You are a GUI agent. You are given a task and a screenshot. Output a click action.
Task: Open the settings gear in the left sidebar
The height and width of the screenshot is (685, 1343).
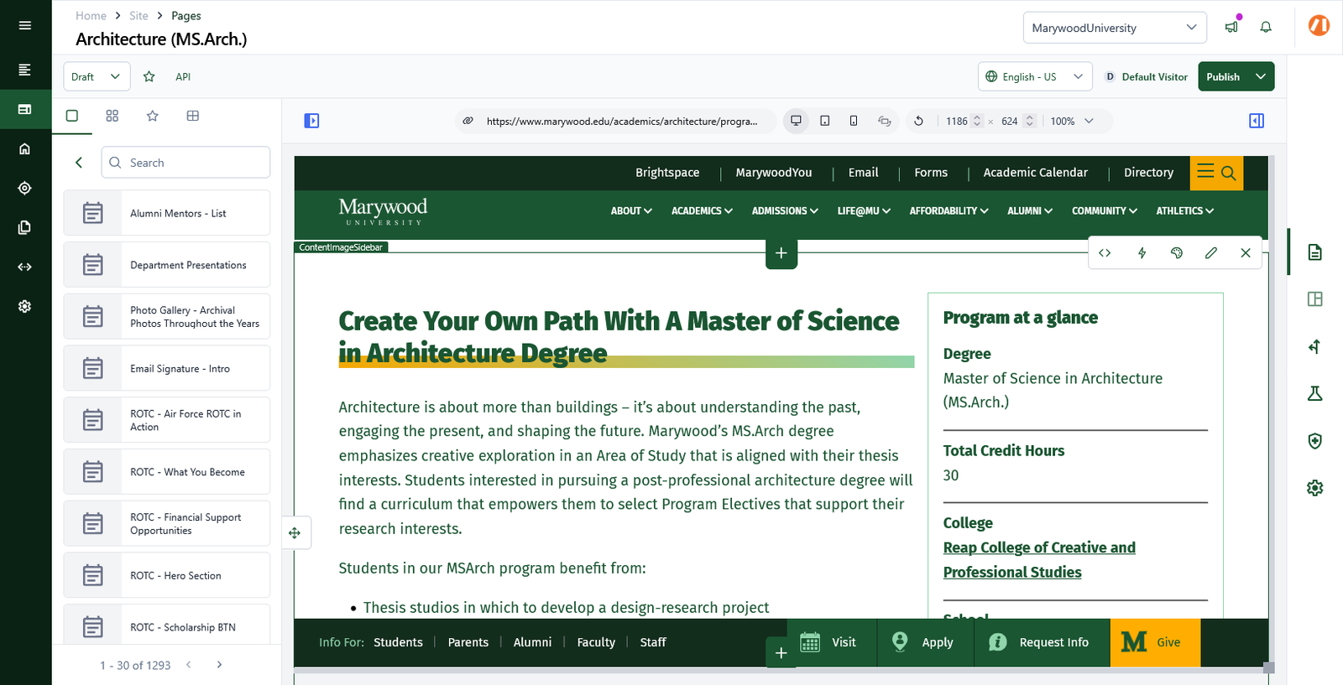[25, 306]
